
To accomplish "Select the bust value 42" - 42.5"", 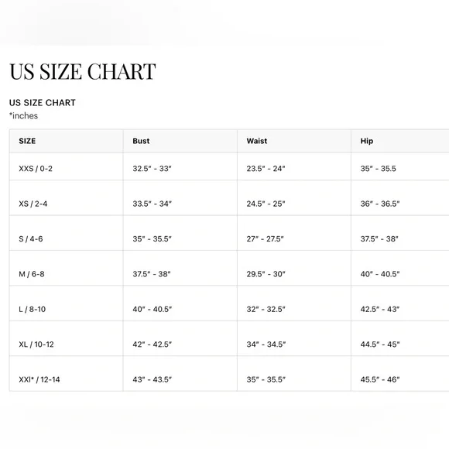I will [x=152, y=344].
